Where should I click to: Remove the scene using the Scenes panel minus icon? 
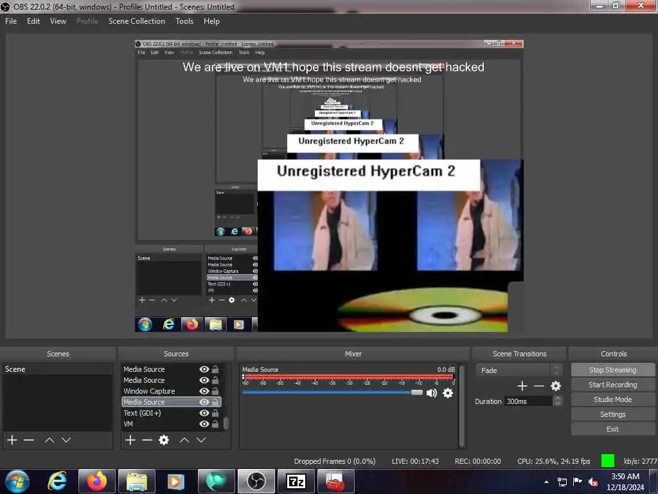[x=29, y=440]
